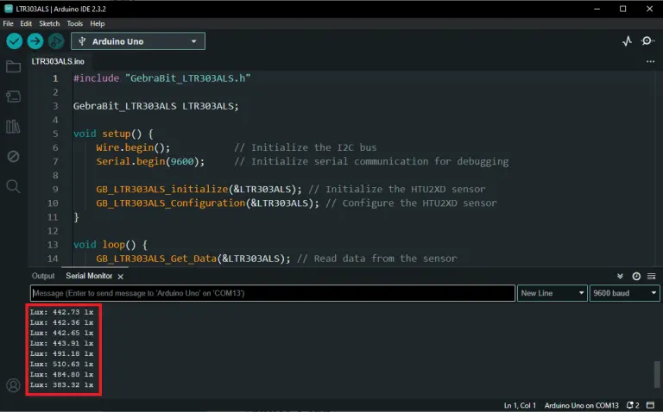This screenshot has height=412, width=663.
Task: Minimize the Arduino IDE window
Action: tap(597, 9)
